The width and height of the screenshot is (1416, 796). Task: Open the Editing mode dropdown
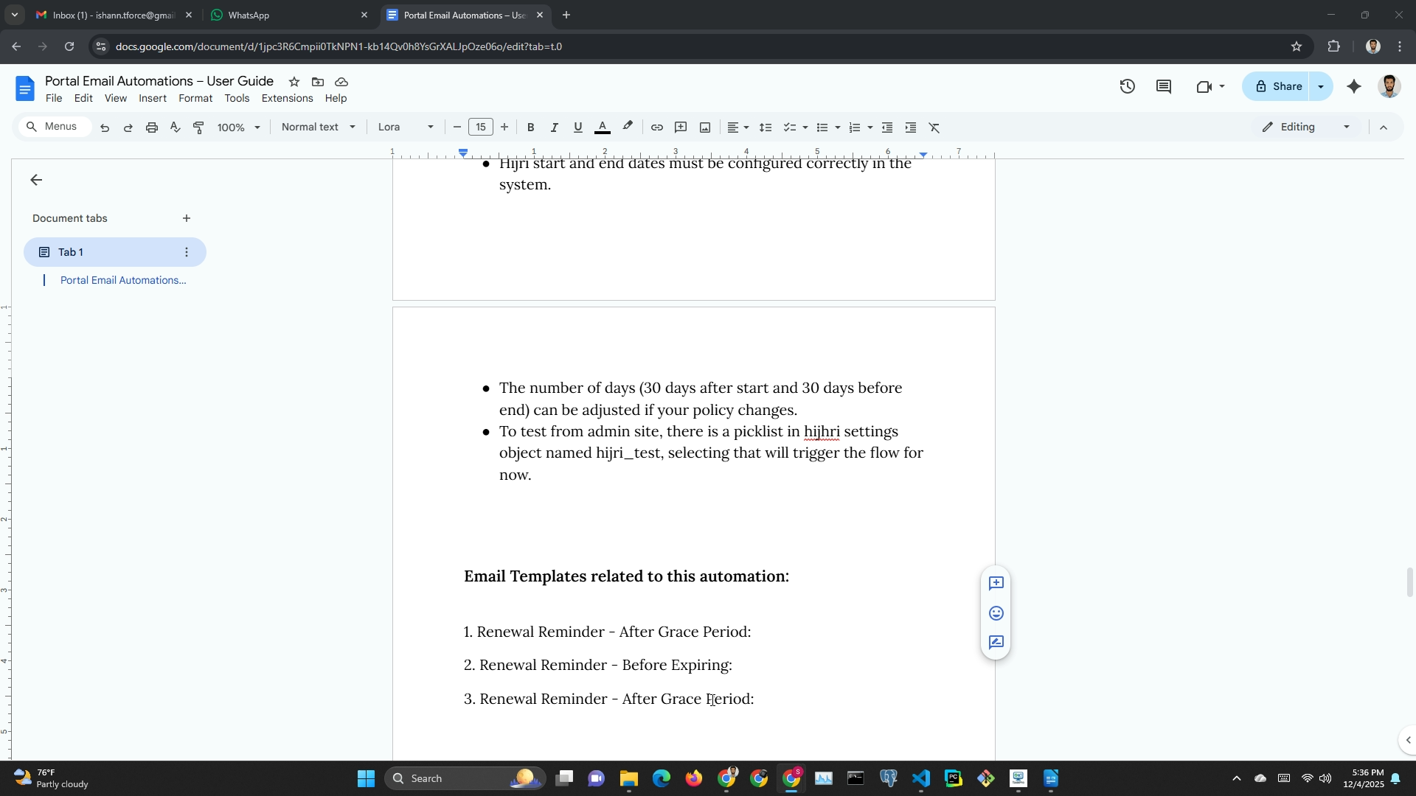(x=1306, y=127)
